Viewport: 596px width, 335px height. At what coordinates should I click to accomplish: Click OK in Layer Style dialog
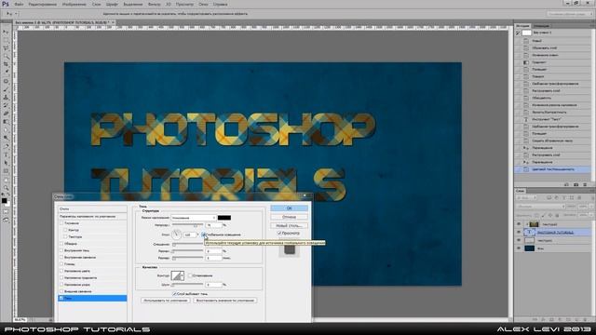point(289,208)
